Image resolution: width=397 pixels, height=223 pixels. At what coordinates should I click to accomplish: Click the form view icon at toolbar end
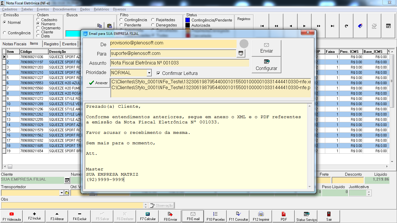point(388,26)
